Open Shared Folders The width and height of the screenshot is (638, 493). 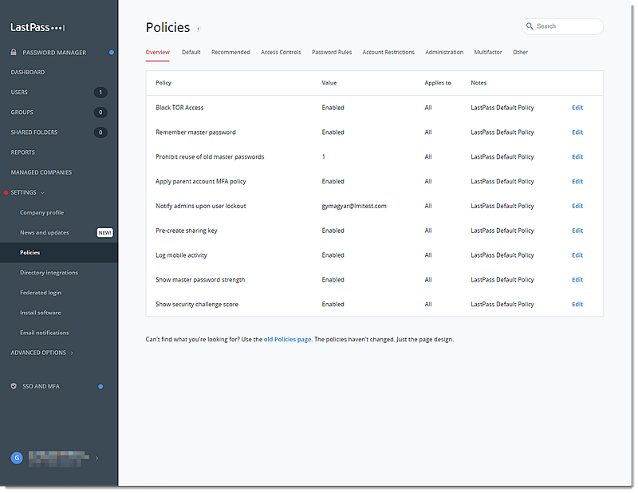pos(34,132)
